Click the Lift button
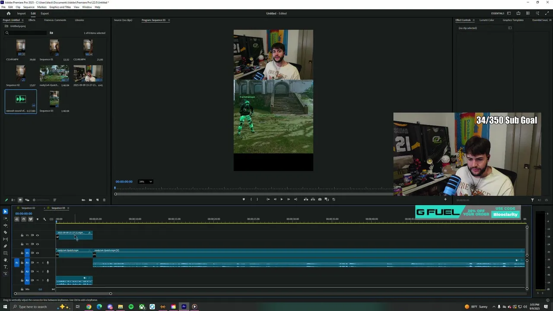The height and width of the screenshot is (311, 553). tap(306, 199)
